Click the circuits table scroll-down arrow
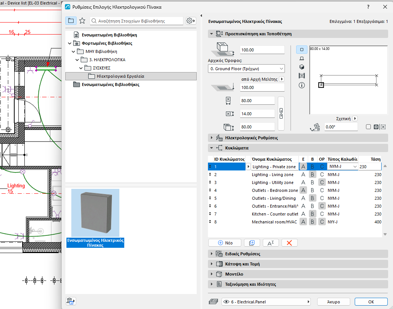Screen dimensions: 393x309 click(x=385, y=234)
